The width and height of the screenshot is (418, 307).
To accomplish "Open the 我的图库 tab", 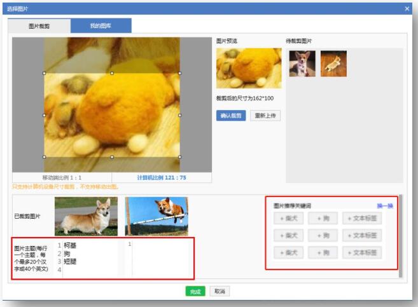I will [101, 26].
